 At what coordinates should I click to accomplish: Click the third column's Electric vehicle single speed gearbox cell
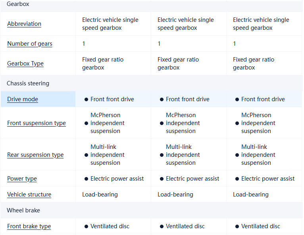point(261,24)
